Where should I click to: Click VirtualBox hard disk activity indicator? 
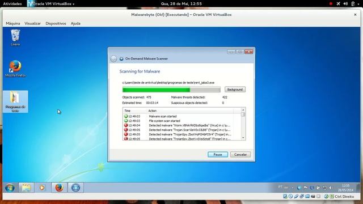pos(285,197)
